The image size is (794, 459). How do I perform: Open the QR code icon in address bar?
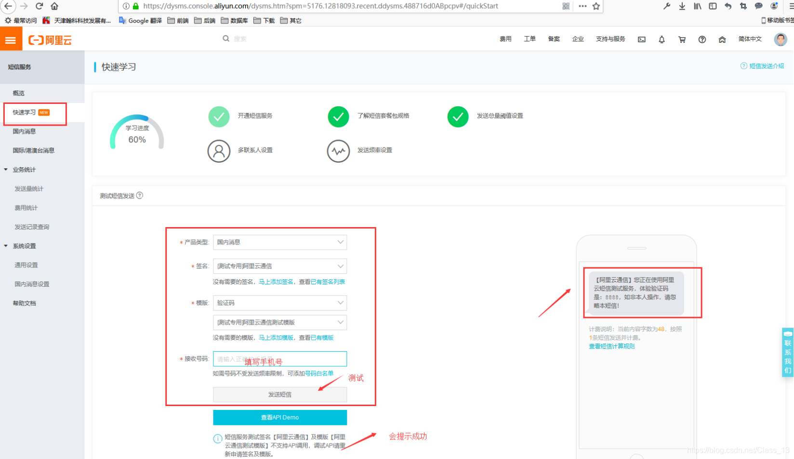tap(566, 6)
